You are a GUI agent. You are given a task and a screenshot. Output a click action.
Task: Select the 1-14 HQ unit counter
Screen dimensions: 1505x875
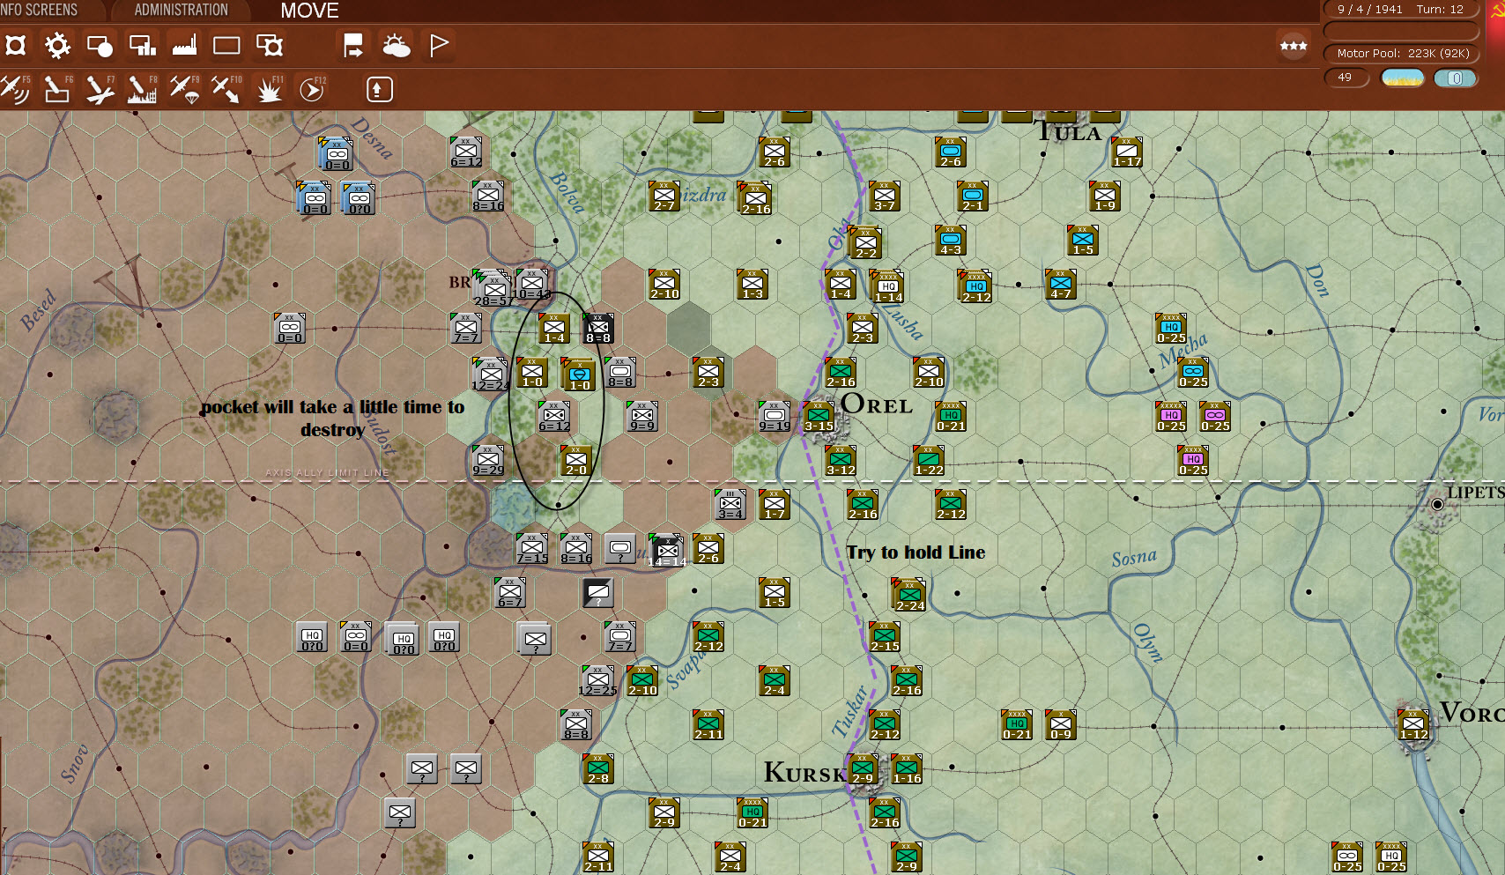pos(887,285)
